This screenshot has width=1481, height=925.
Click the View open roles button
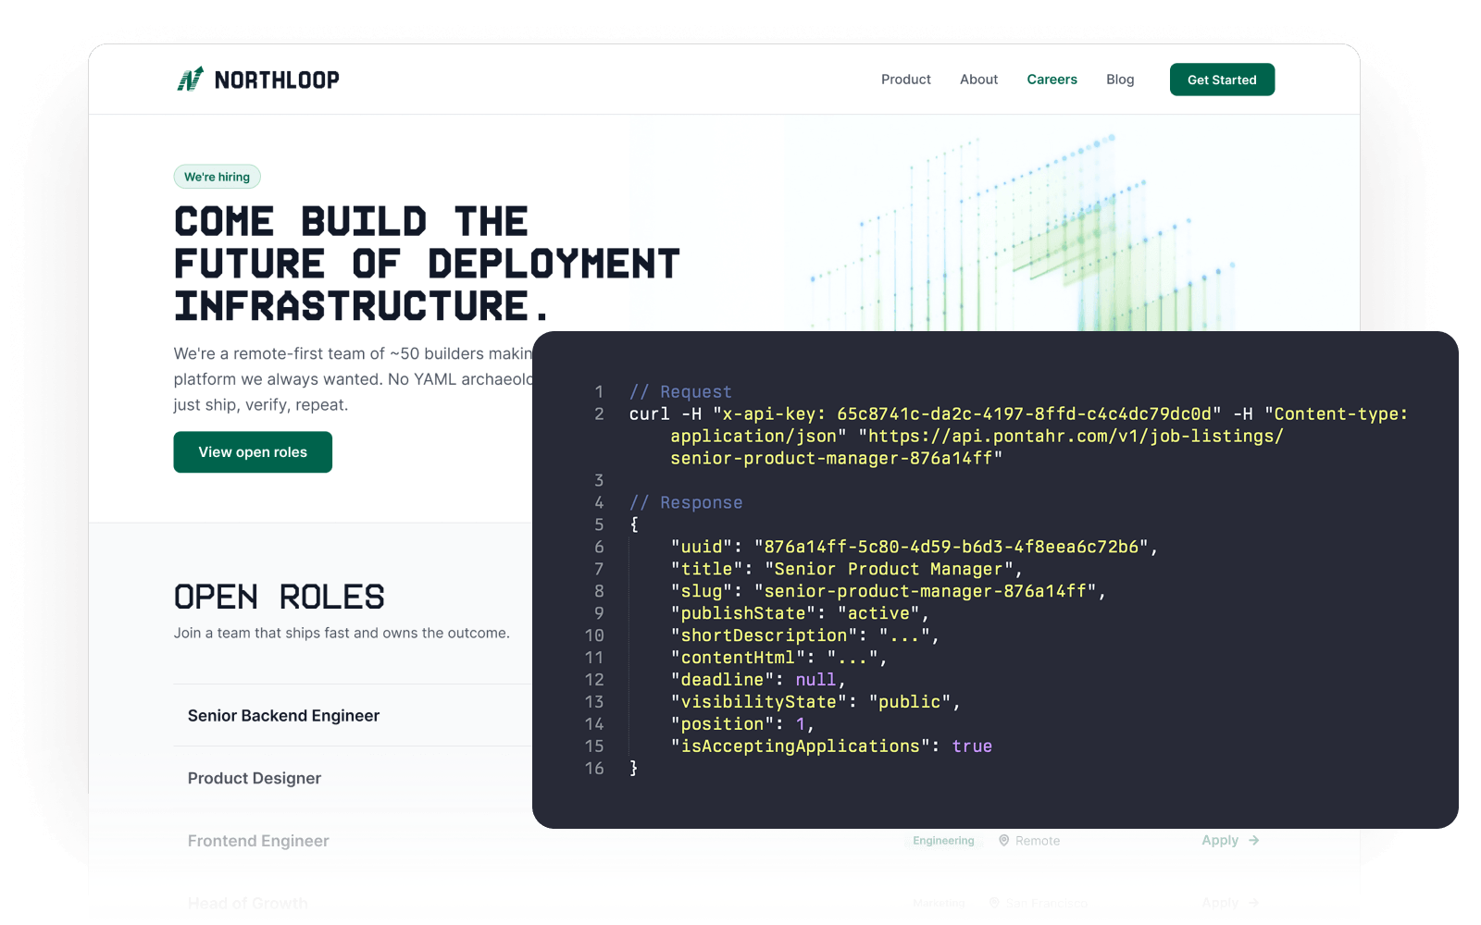[253, 451]
